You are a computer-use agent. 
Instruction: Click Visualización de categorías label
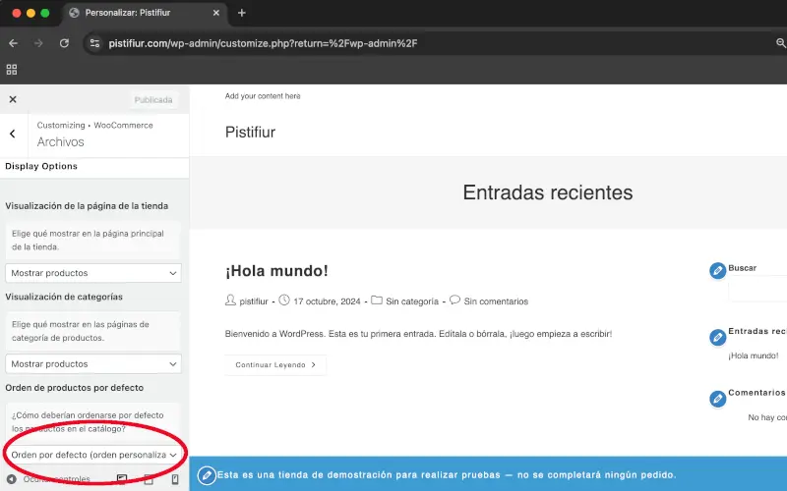pos(64,297)
